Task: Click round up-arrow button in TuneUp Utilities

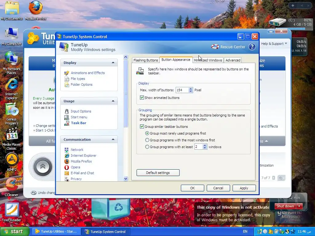Action: click(x=42, y=167)
